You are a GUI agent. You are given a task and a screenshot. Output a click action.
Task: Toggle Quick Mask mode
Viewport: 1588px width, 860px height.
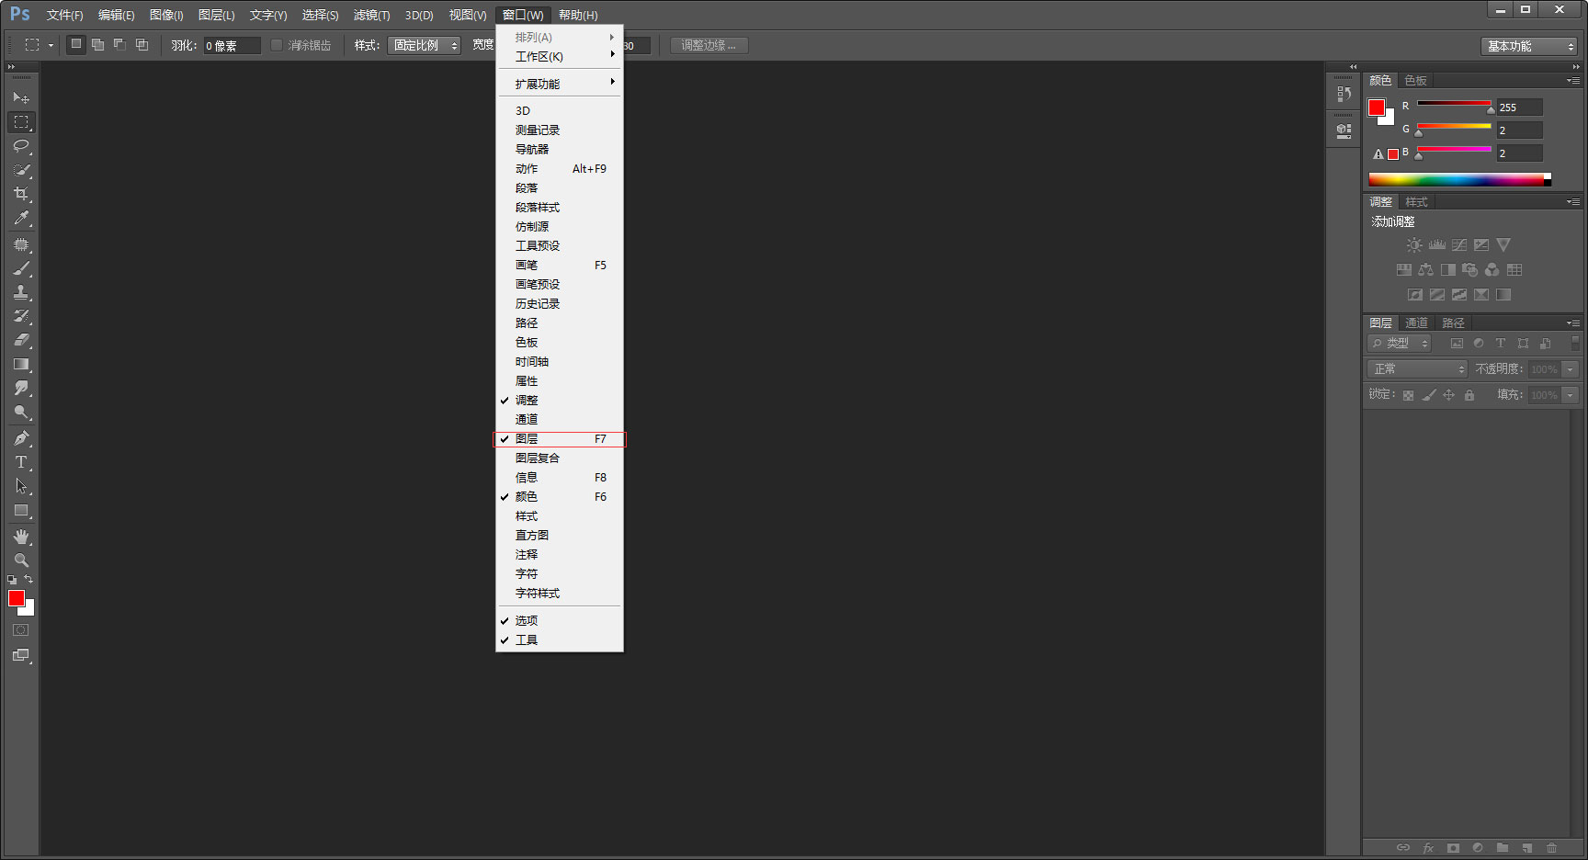pos(21,630)
